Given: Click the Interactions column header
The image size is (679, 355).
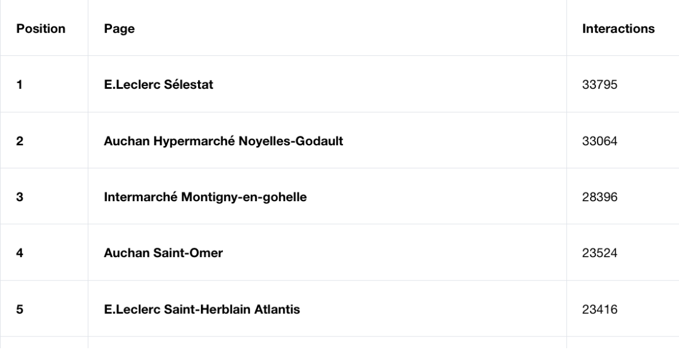Looking at the screenshot, I should click(618, 28).
